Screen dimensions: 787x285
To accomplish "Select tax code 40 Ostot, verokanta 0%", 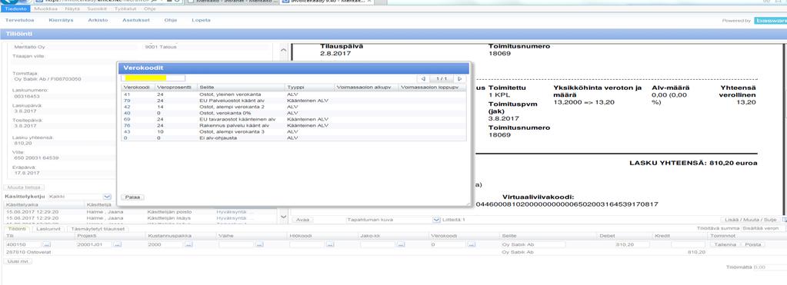I will [x=294, y=113].
